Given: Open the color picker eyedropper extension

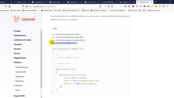Looking at the screenshot, I should pos(141,6).
